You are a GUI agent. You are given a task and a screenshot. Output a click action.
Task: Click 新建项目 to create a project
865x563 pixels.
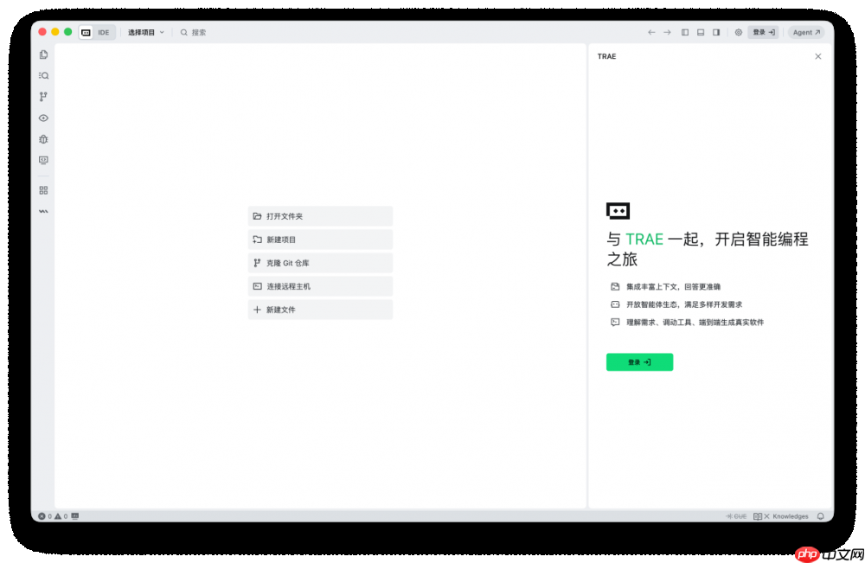tap(321, 240)
